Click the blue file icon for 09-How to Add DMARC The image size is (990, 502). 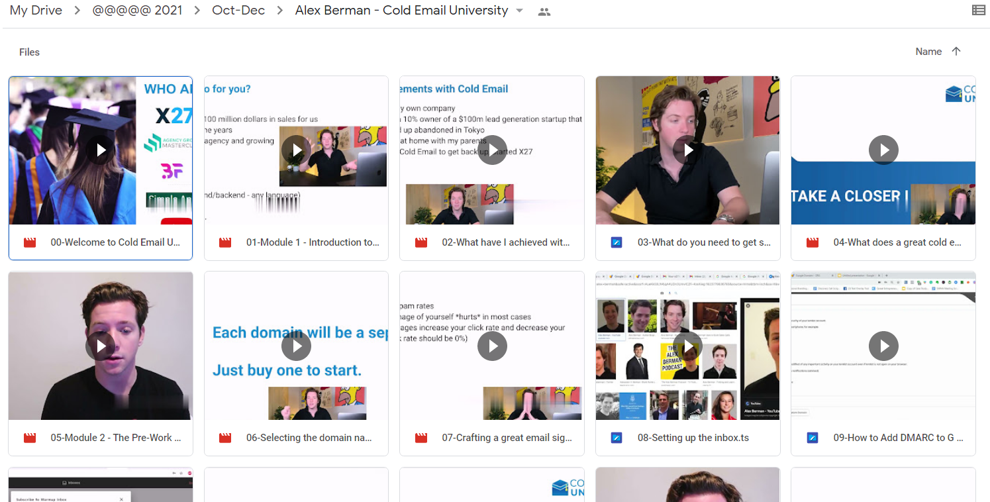[813, 438]
